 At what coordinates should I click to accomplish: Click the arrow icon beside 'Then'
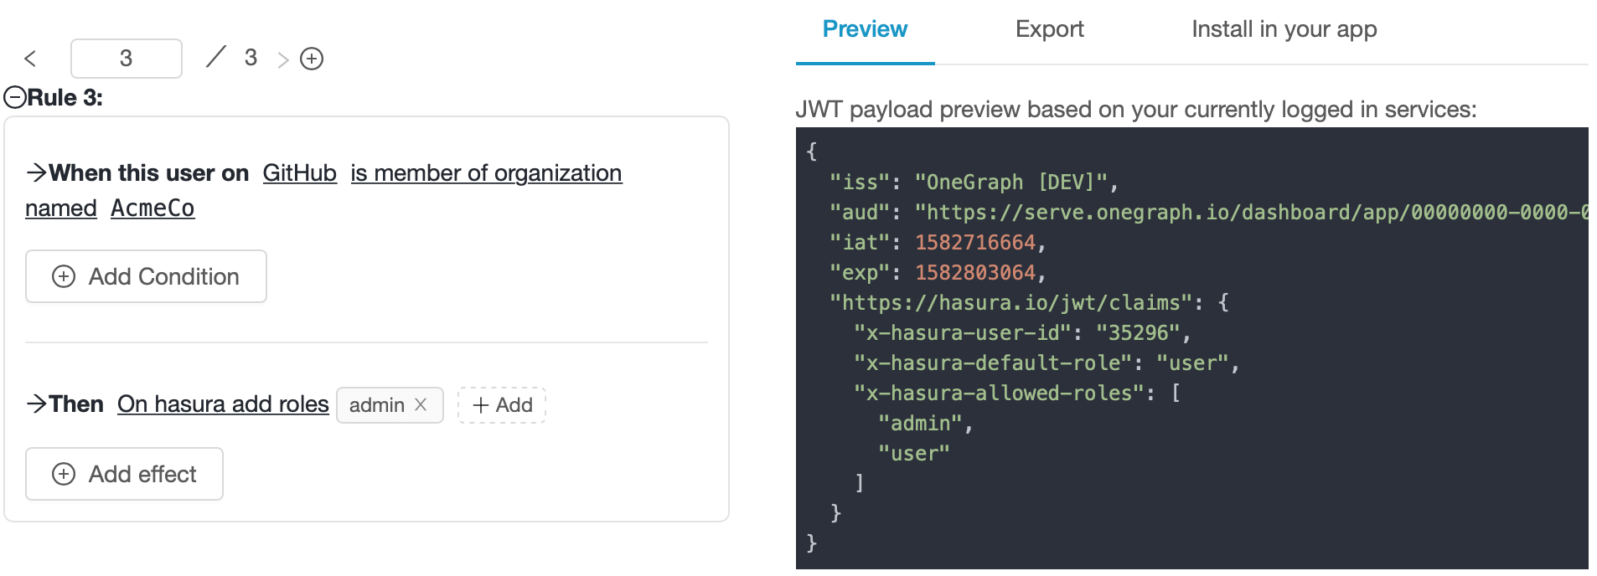click(x=36, y=404)
